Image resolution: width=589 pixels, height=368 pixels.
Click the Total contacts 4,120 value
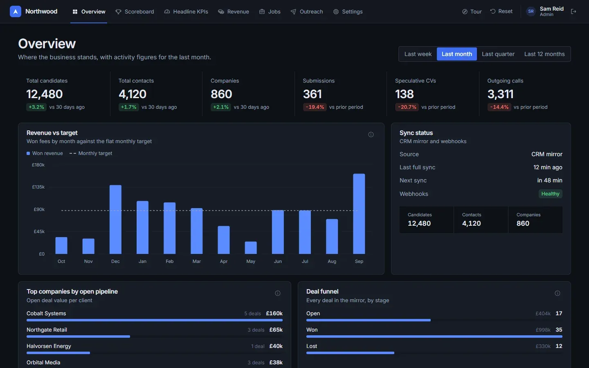(133, 94)
